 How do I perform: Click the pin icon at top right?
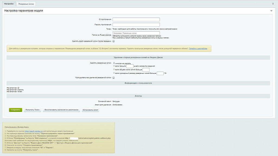[x=273, y=4]
